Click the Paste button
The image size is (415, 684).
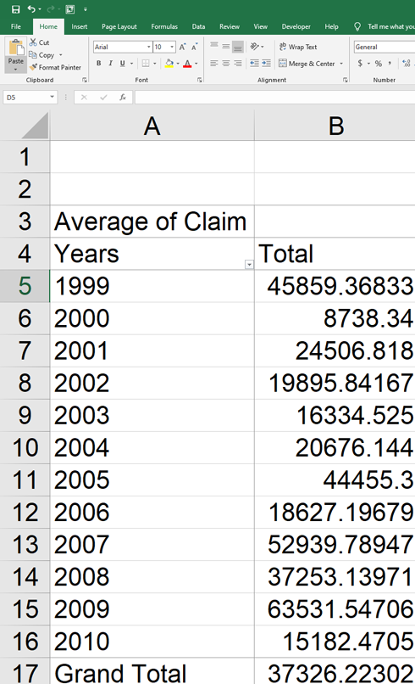point(16,55)
